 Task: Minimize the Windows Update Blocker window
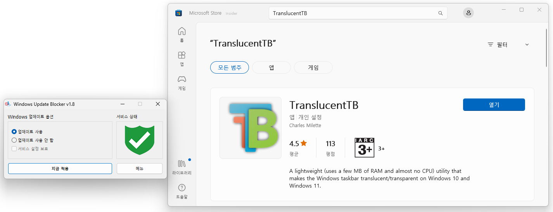122,104
